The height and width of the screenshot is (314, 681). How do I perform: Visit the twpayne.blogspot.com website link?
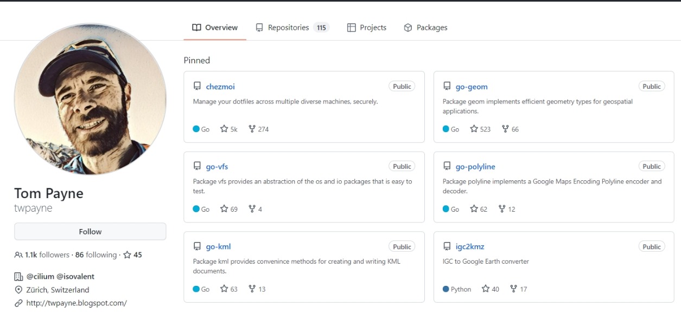coord(77,303)
